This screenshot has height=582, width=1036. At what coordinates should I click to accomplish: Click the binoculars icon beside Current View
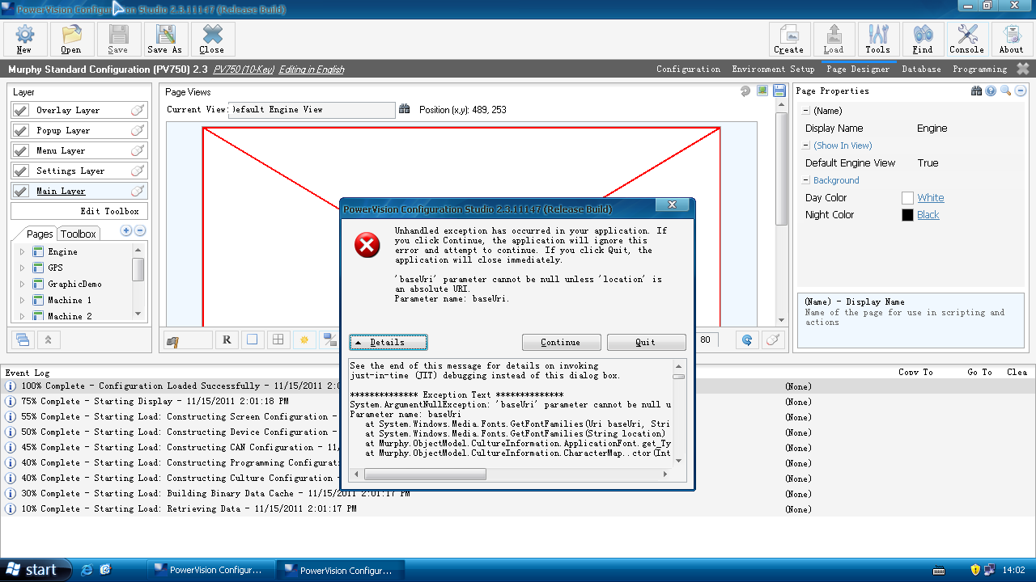[x=405, y=109]
